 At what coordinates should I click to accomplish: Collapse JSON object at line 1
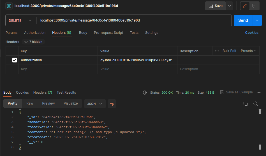click(20, 112)
